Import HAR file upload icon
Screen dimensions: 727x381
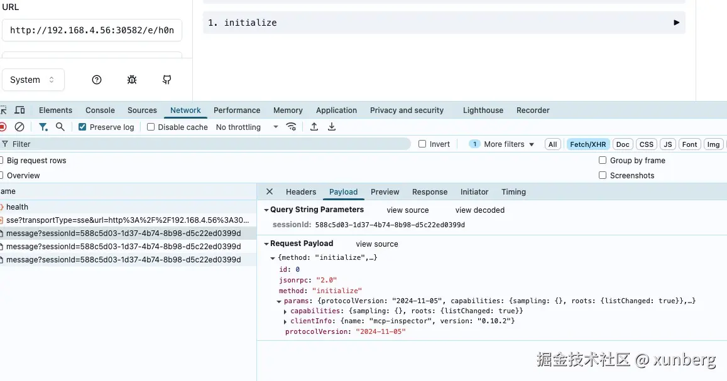[314, 127]
